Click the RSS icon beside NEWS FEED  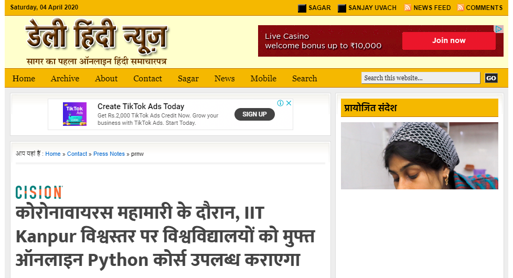point(408,7)
